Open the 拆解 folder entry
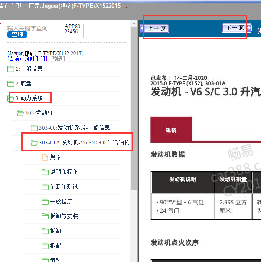The height and width of the screenshot is (262, 261). 55,246
